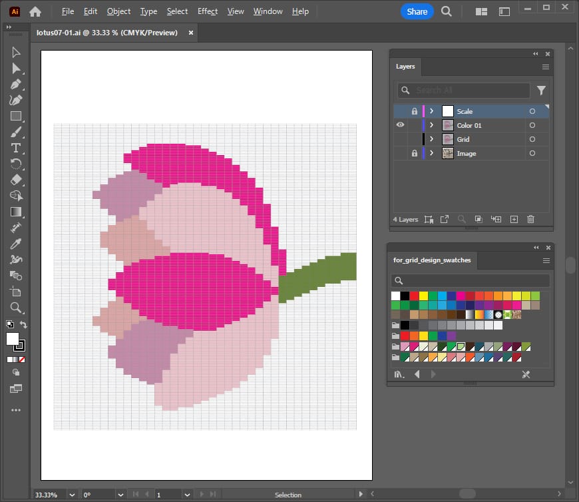This screenshot has height=502, width=579.
Task: Open the Swatch Libraries menu icon
Action: (399, 375)
